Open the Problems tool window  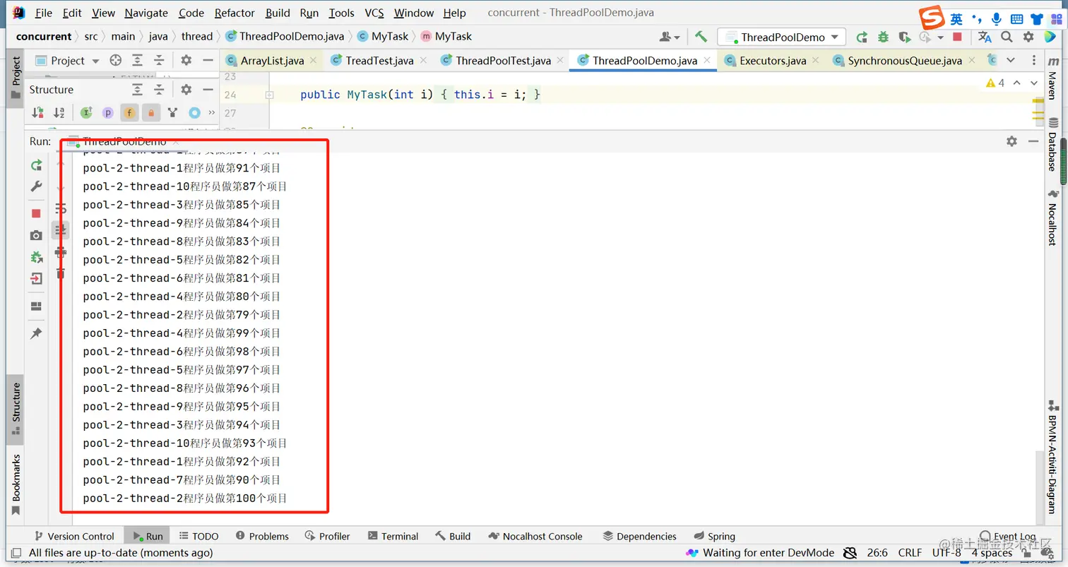click(262, 536)
